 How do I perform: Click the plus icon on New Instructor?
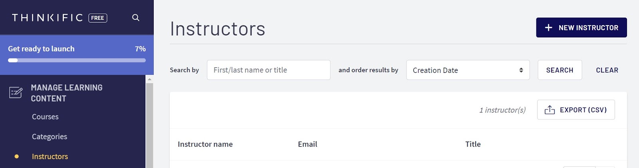(549, 27)
